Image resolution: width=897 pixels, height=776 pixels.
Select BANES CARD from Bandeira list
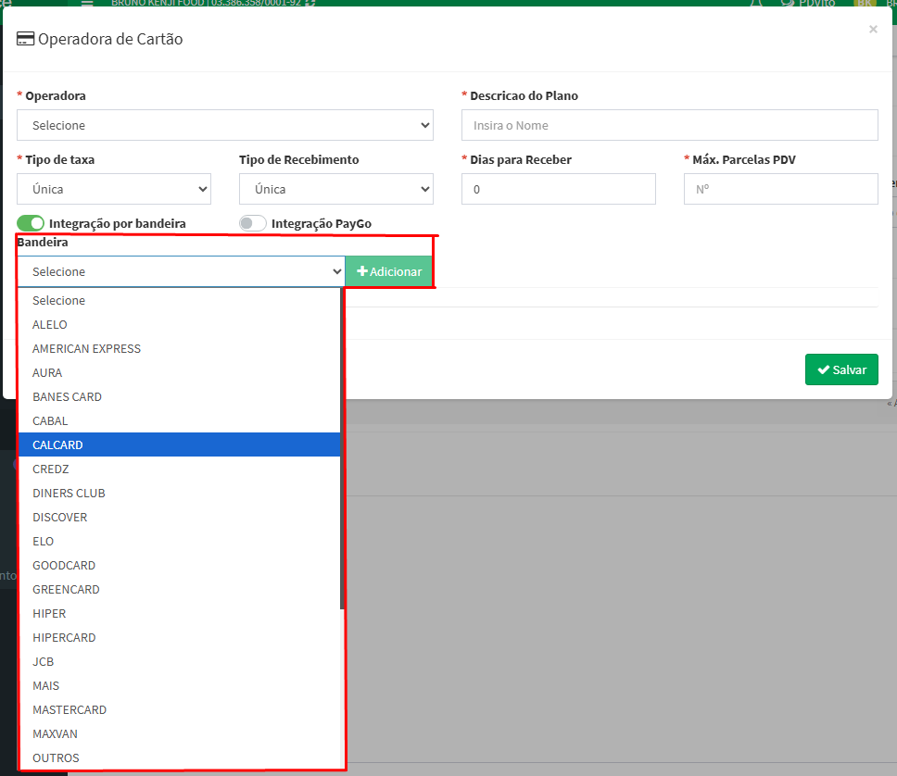[179, 396]
